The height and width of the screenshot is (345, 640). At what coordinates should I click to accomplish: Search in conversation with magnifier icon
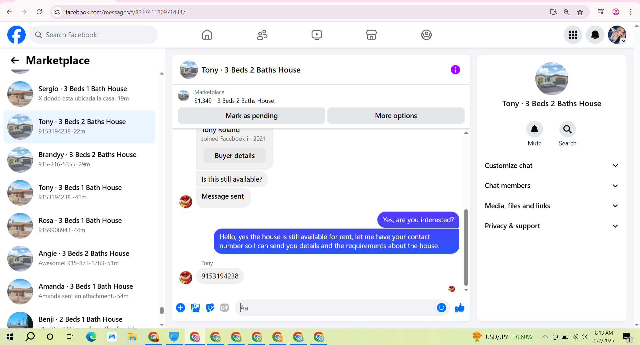(567, 129)
